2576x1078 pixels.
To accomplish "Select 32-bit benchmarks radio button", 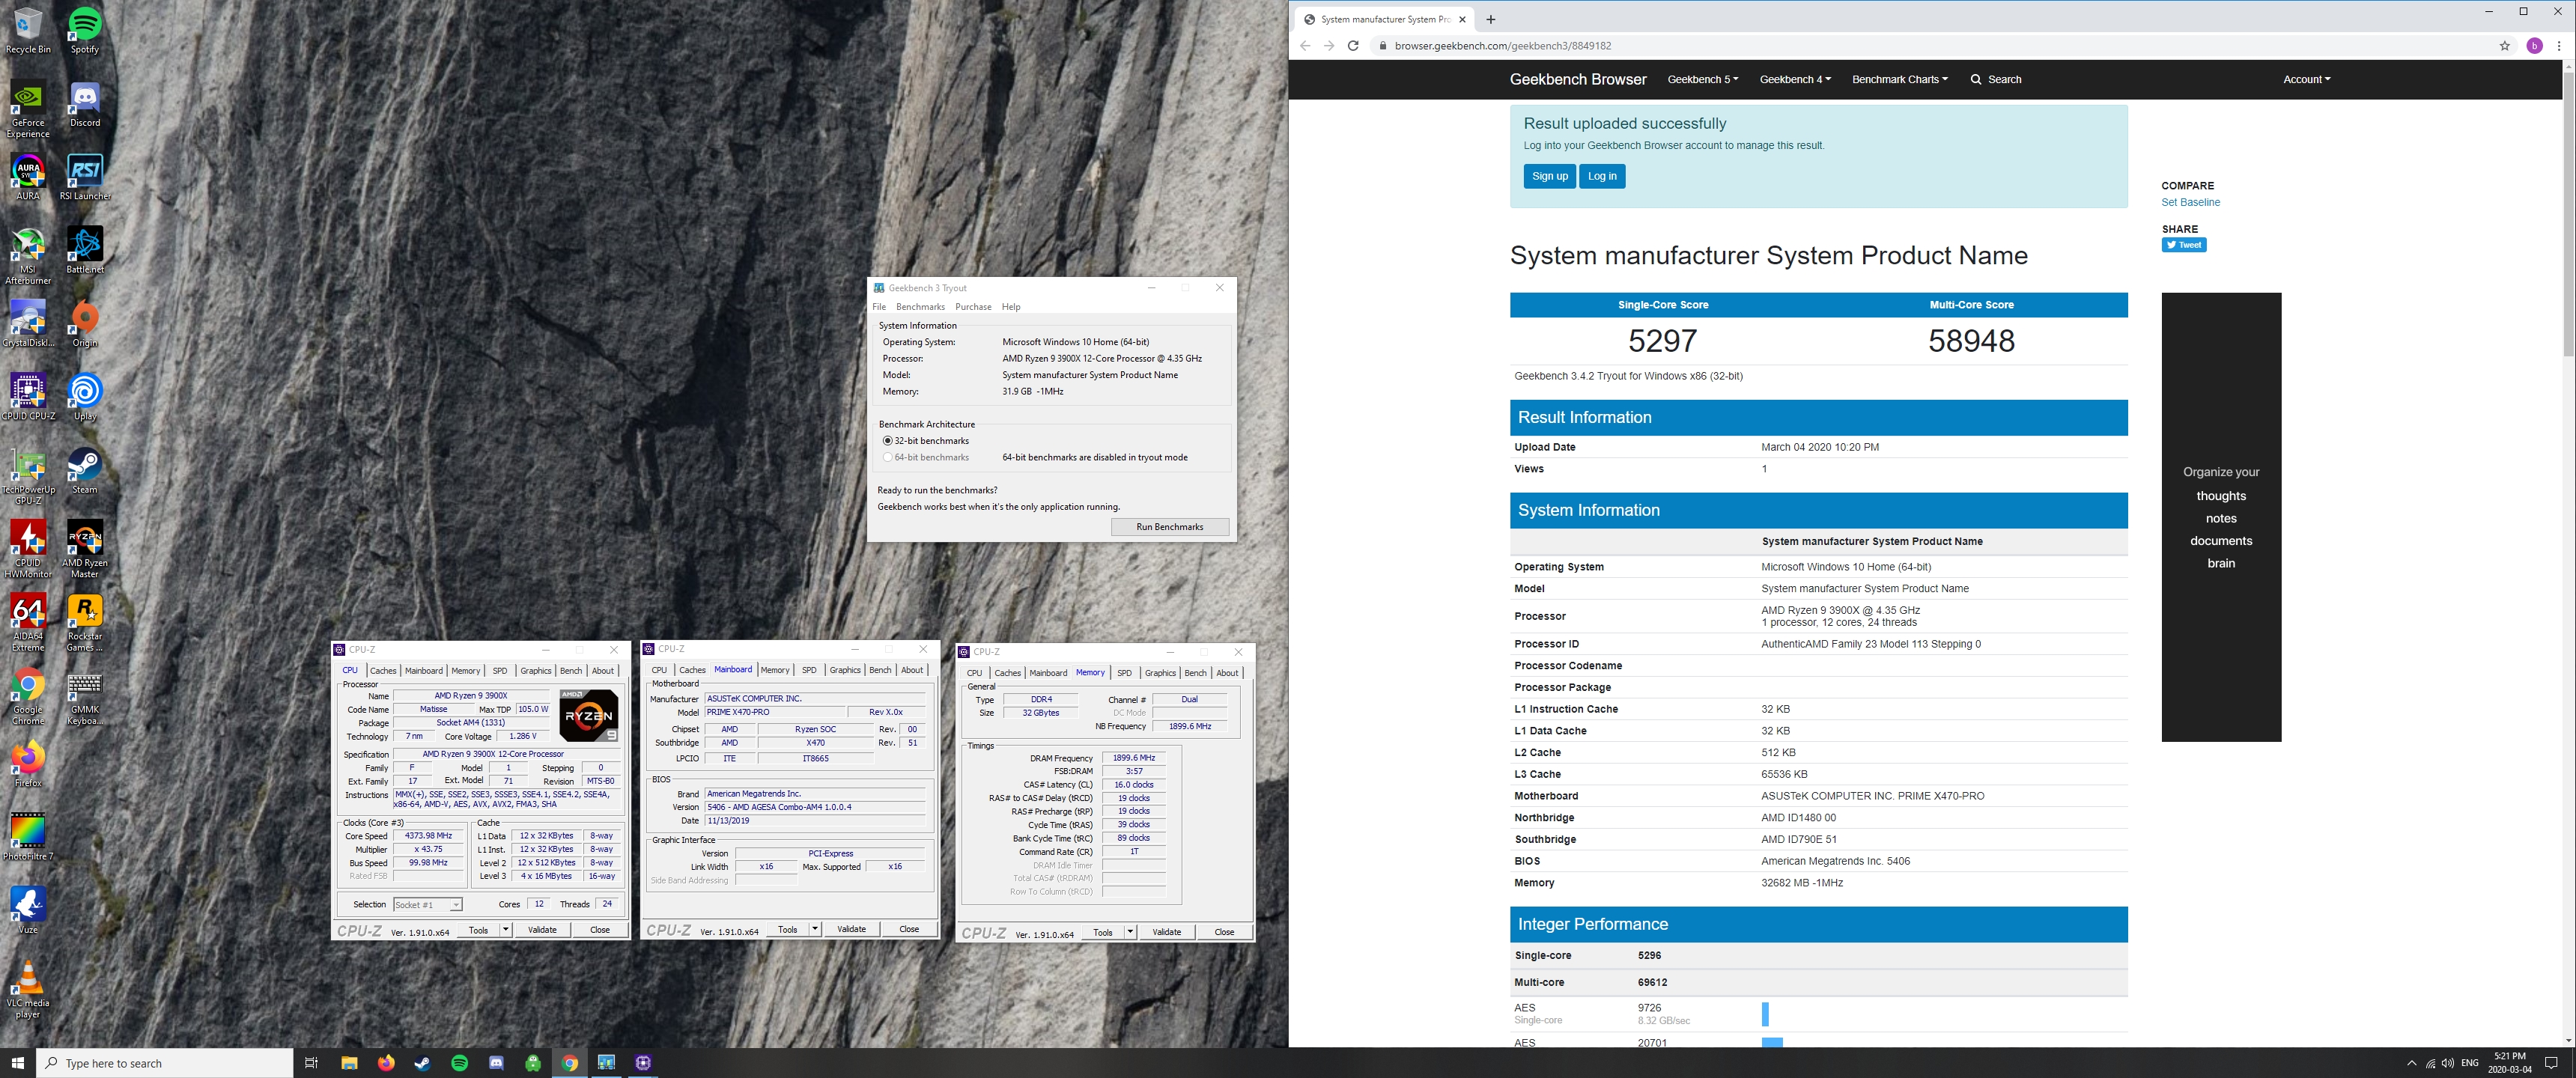I will coord(888,441).
